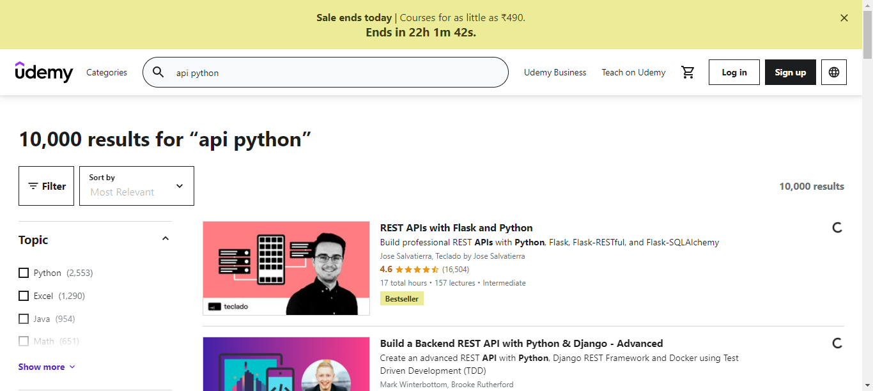This screenshot has width=873, height=391.
Task: Click the Django Advanced course thumbnail
Action: pos(286,364)
